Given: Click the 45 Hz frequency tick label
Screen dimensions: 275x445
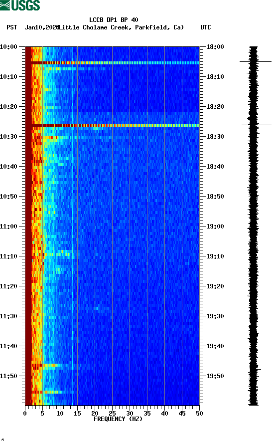Looking at the screenshot, I should coord(182,414).
